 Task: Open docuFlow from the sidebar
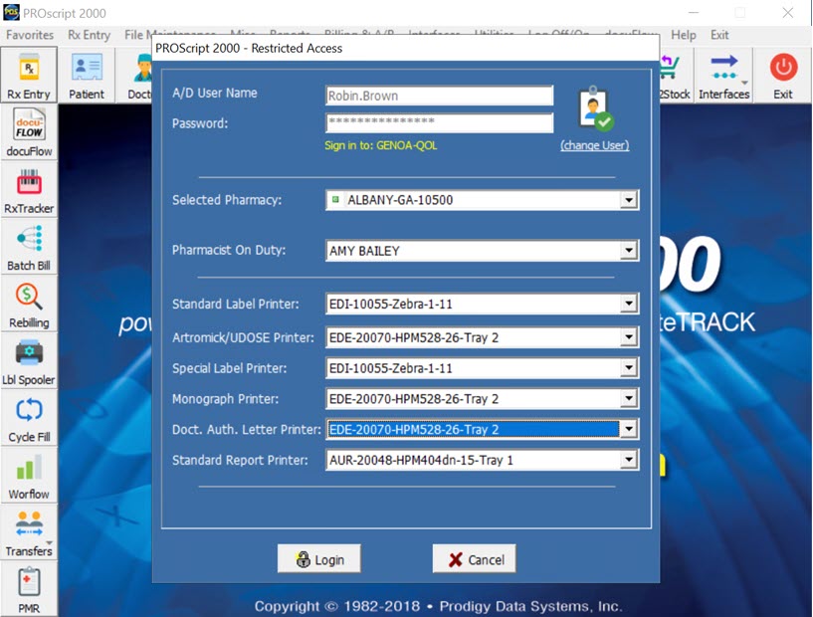[x=29, y=132]
